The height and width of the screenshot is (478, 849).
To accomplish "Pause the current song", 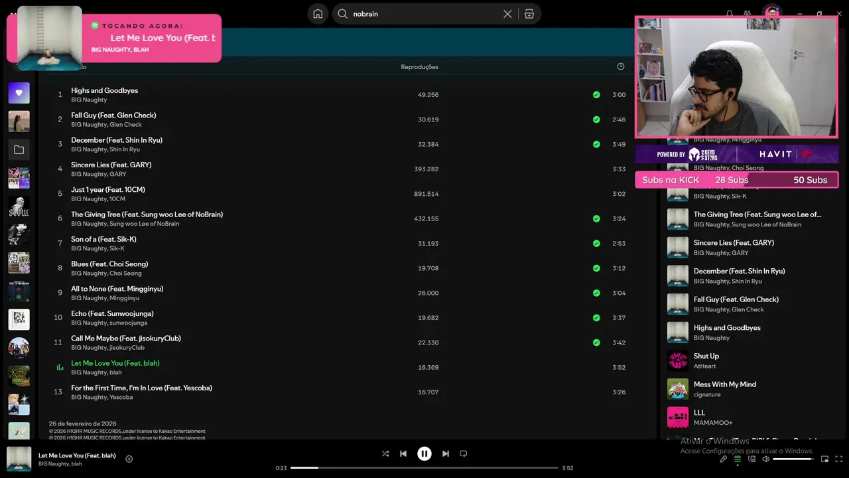I will point(424,453).
